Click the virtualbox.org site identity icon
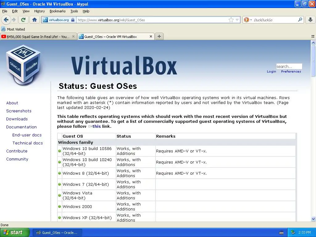This screenshot has width=316, height=237. (x=45, y=20)
